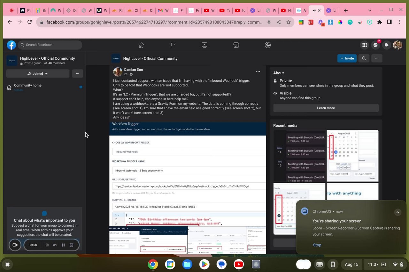Grab the Loom control bar drag handle

(46, 245)
